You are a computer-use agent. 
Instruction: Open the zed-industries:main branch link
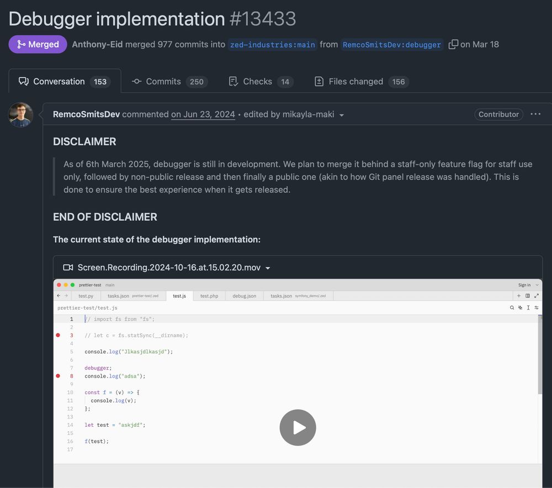(x=273, y=45)
